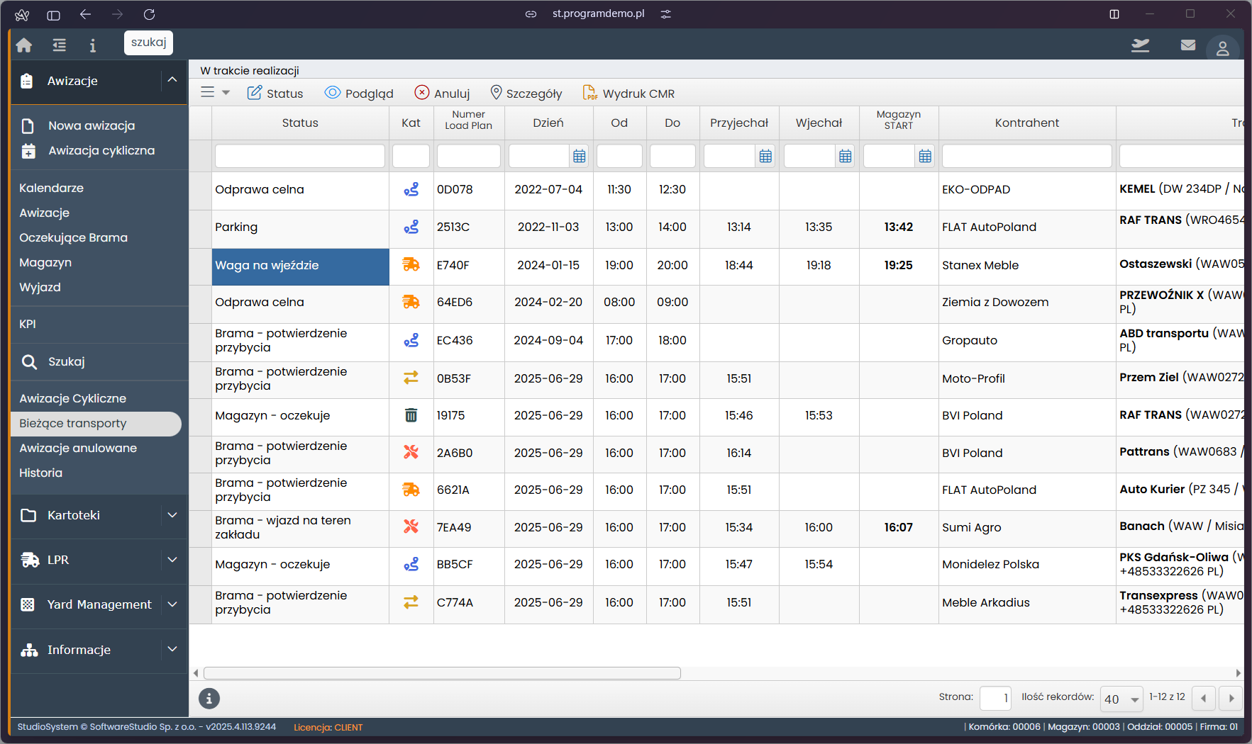Screen dimensions: 1252x744
Task: Open calendar picker for Dzień filter
Action: (580, 157)
